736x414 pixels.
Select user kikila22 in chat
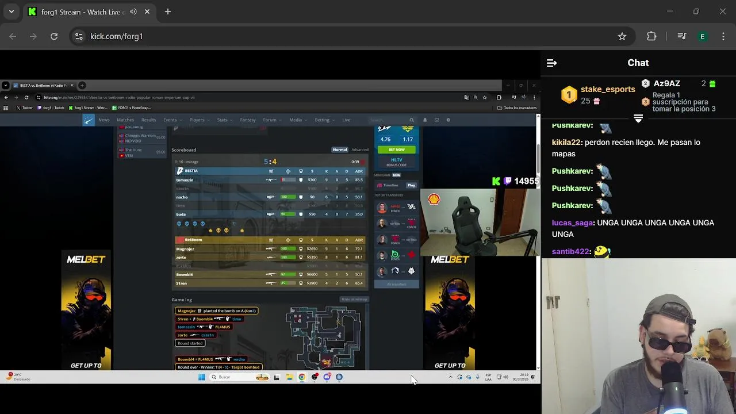(566, 142)
